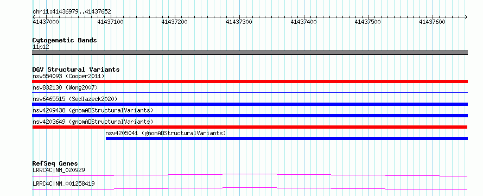The width and height of the screenshot is (483, 196).
Task: Click the 11p12 cytogenetic band bar
Action: click(250, 53)
